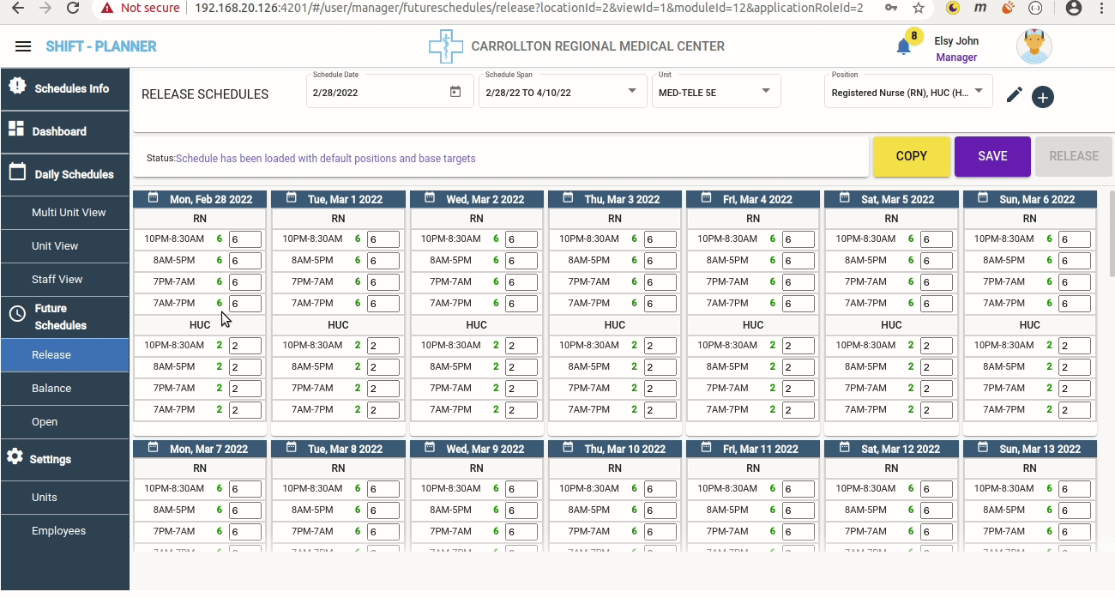Click the page vertical scrollbar
1115x598 pixels.
click(1112, 232)
